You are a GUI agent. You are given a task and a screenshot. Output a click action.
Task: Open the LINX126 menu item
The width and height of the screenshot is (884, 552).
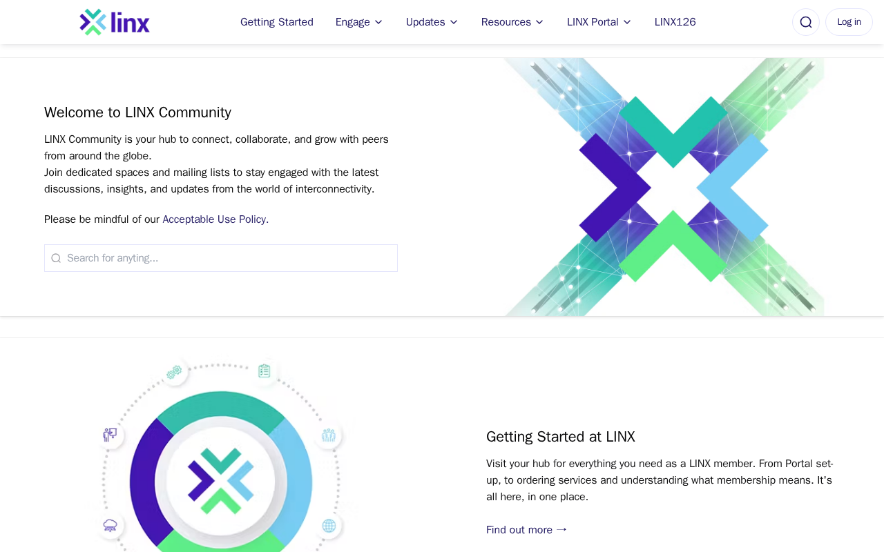click(x=675, y=22)
